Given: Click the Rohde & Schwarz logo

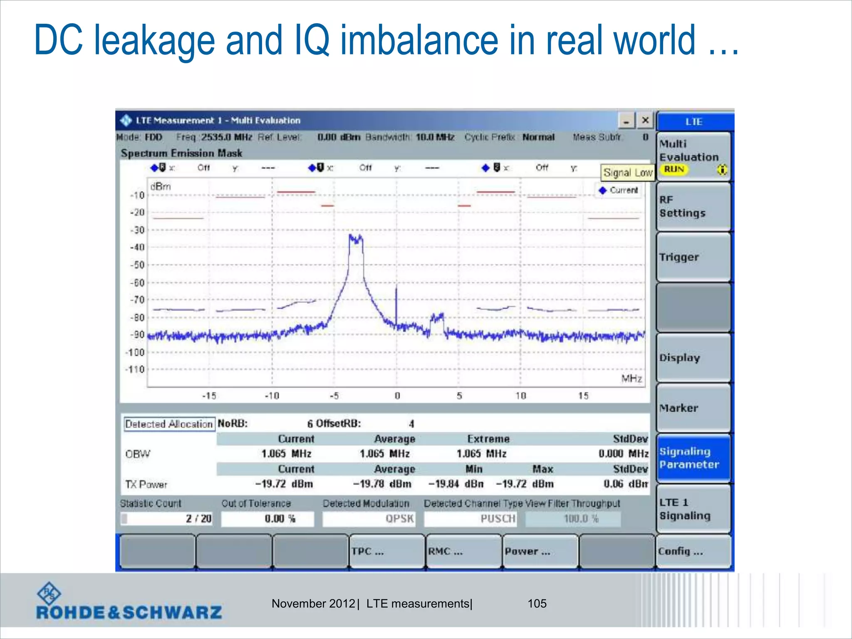Looking at the screenshot, I should pos(129,601).
